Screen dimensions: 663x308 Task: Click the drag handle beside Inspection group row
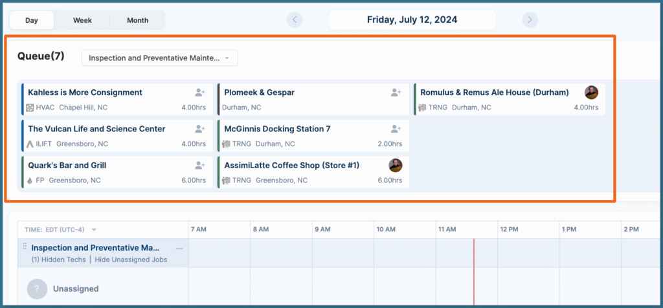[25, 247]
